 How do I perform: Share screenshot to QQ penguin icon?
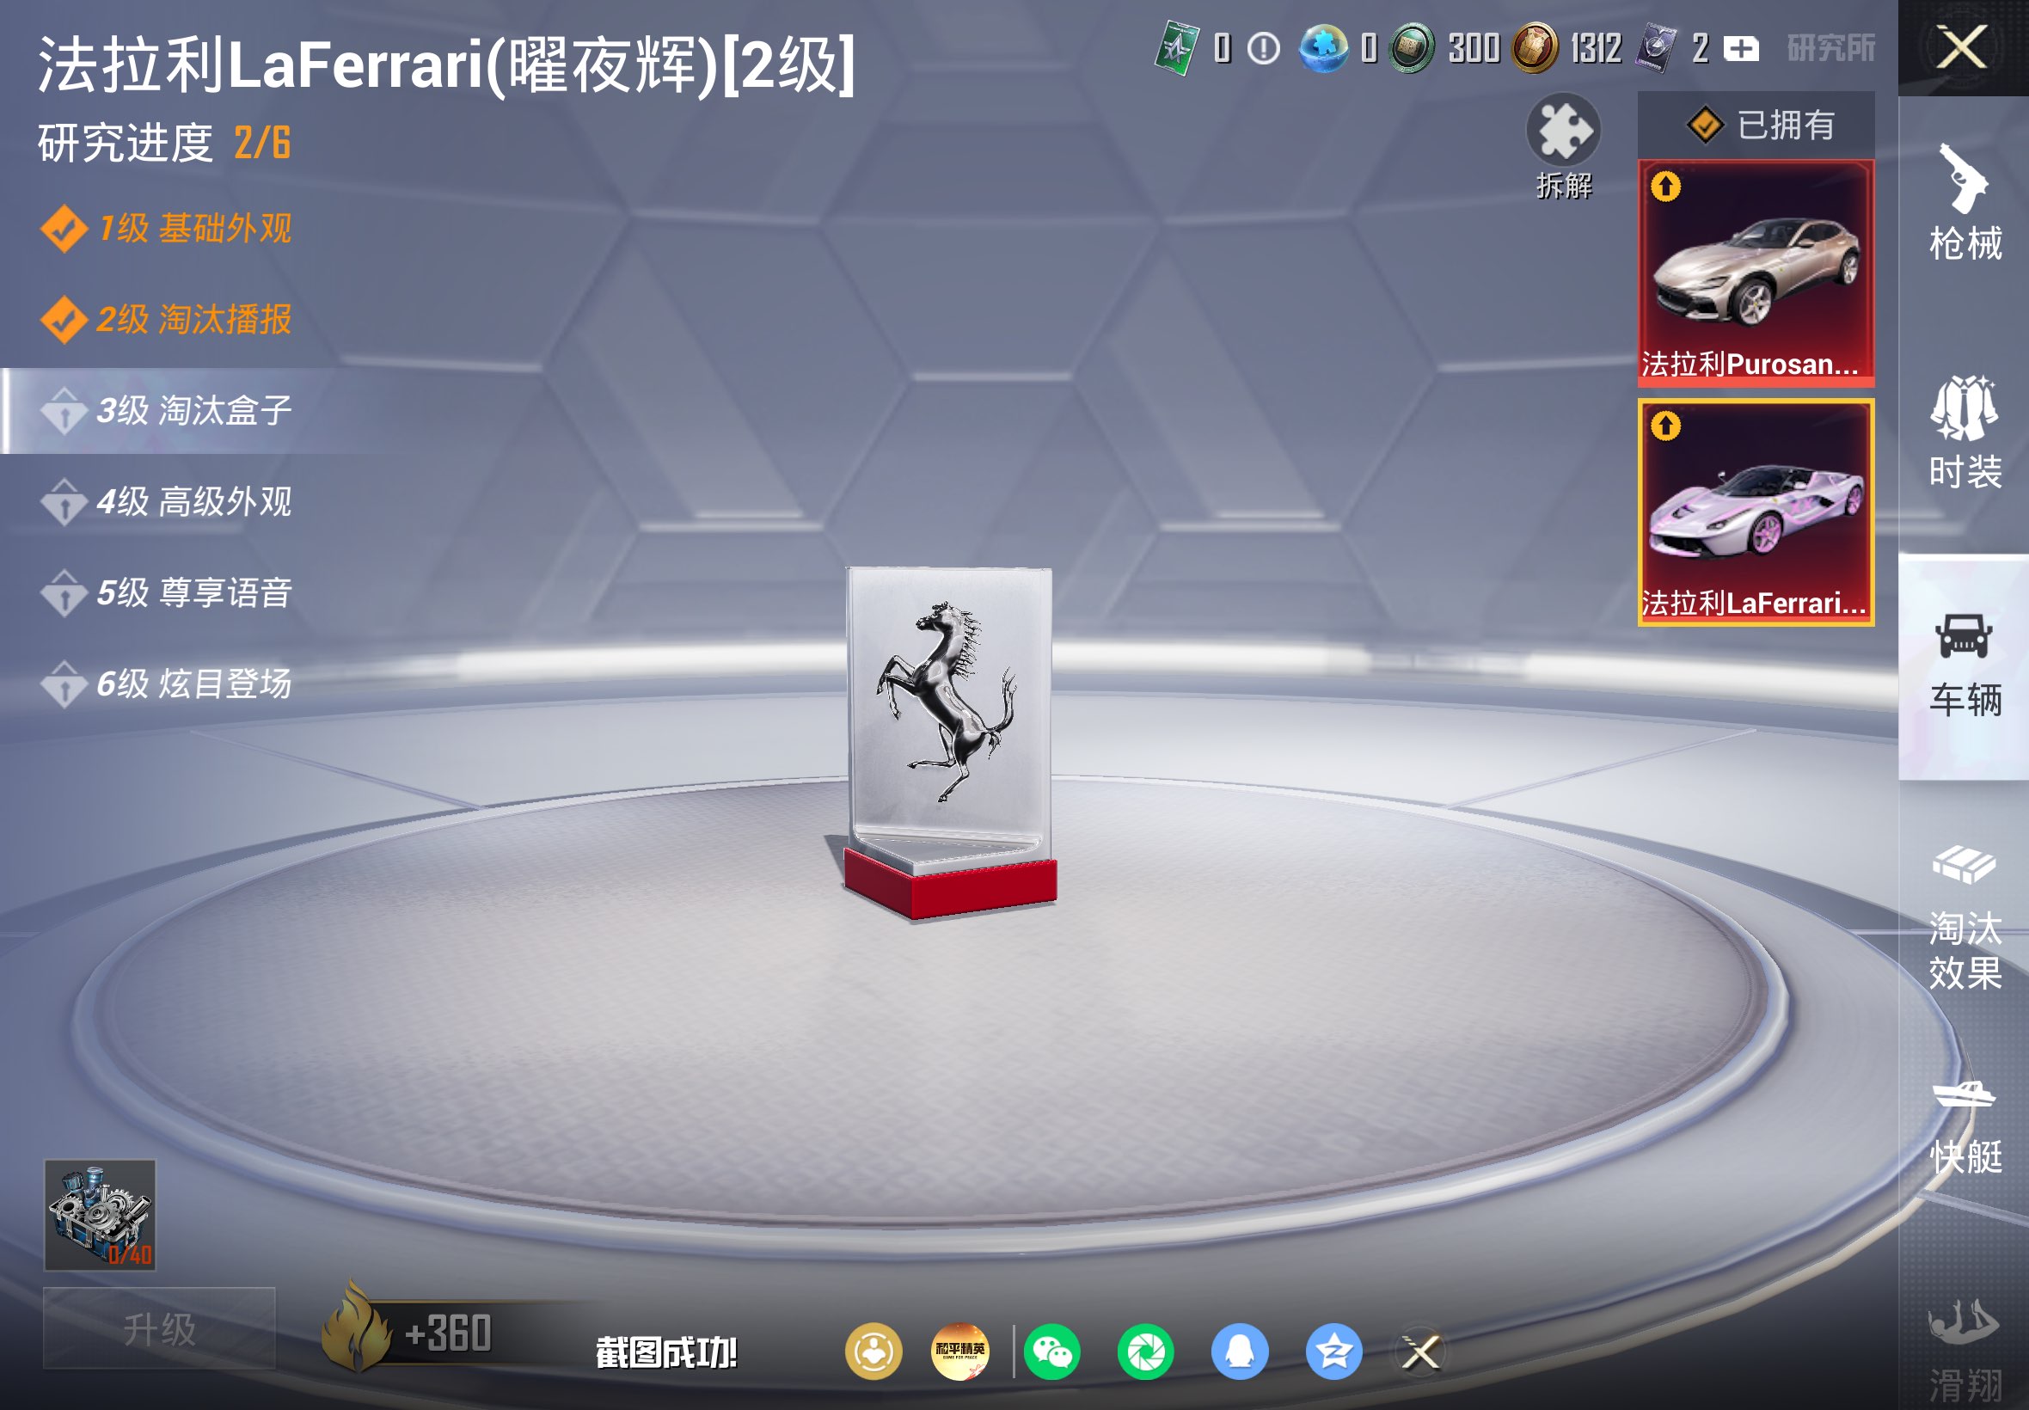[1239, 1352]
